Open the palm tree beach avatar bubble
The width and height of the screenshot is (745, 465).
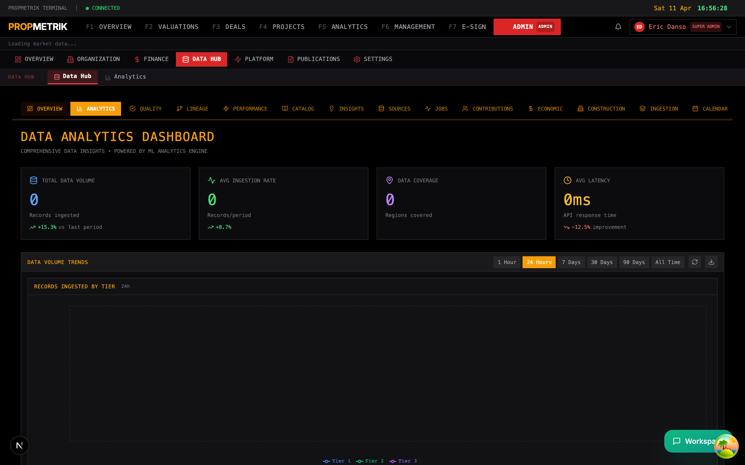726,446
